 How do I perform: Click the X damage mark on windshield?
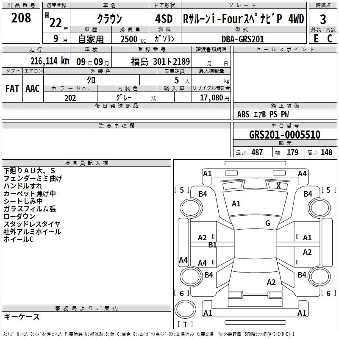[x=278, y=186]
